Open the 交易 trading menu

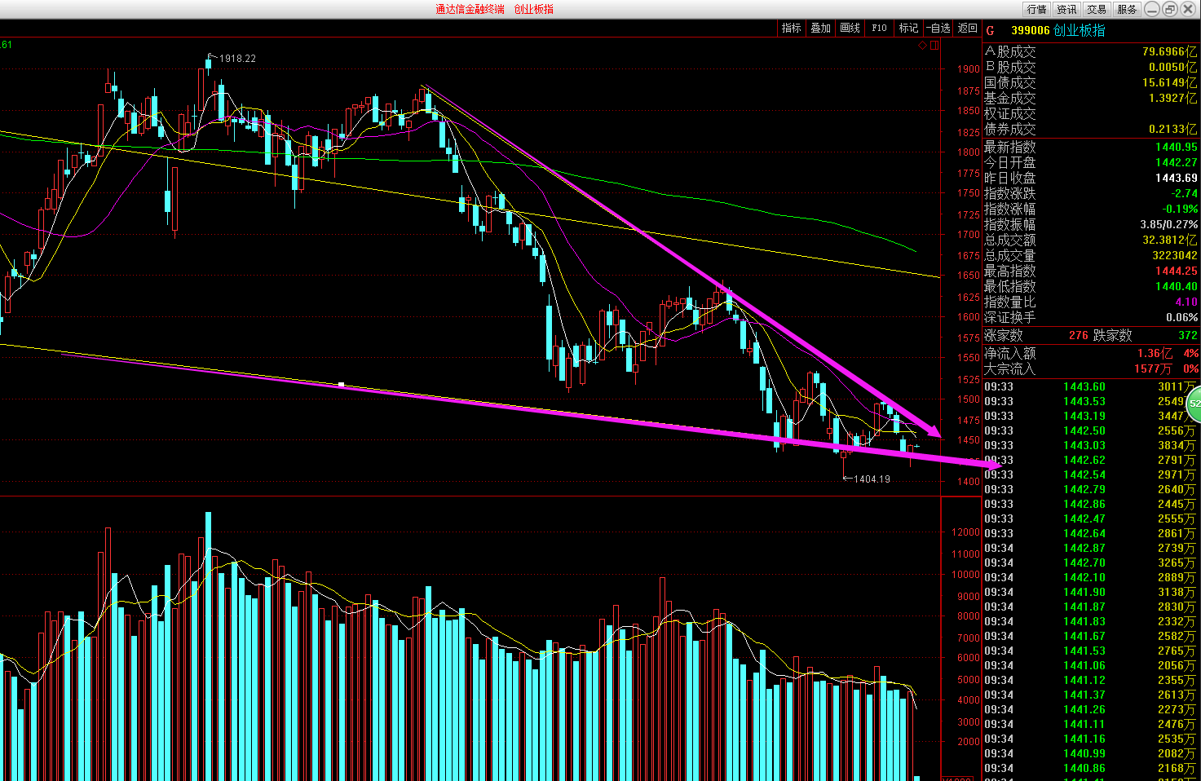point(1097,9)
